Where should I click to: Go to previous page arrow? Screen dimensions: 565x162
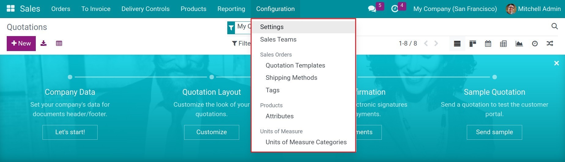click(426, 43)
